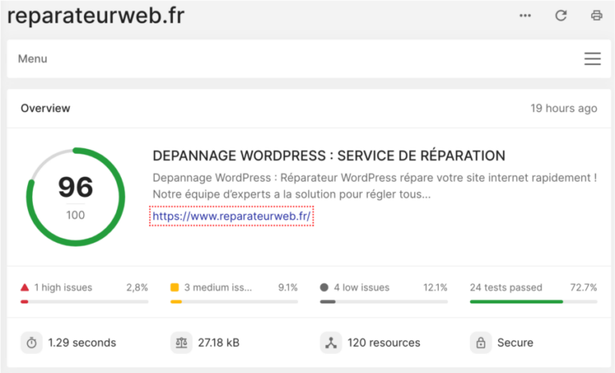
Task: Select the 3 medium issues label
Action: pyautogui.click(x=218, y=287)
